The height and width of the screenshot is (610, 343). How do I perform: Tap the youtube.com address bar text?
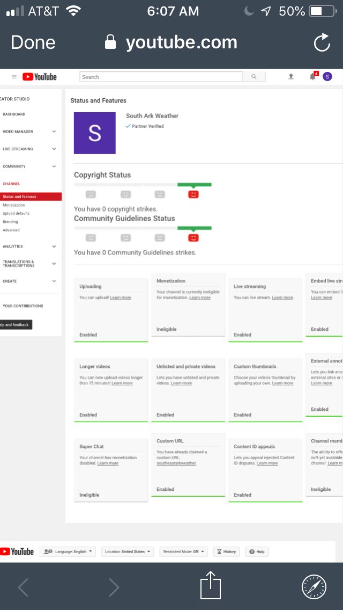pos(181,42)
